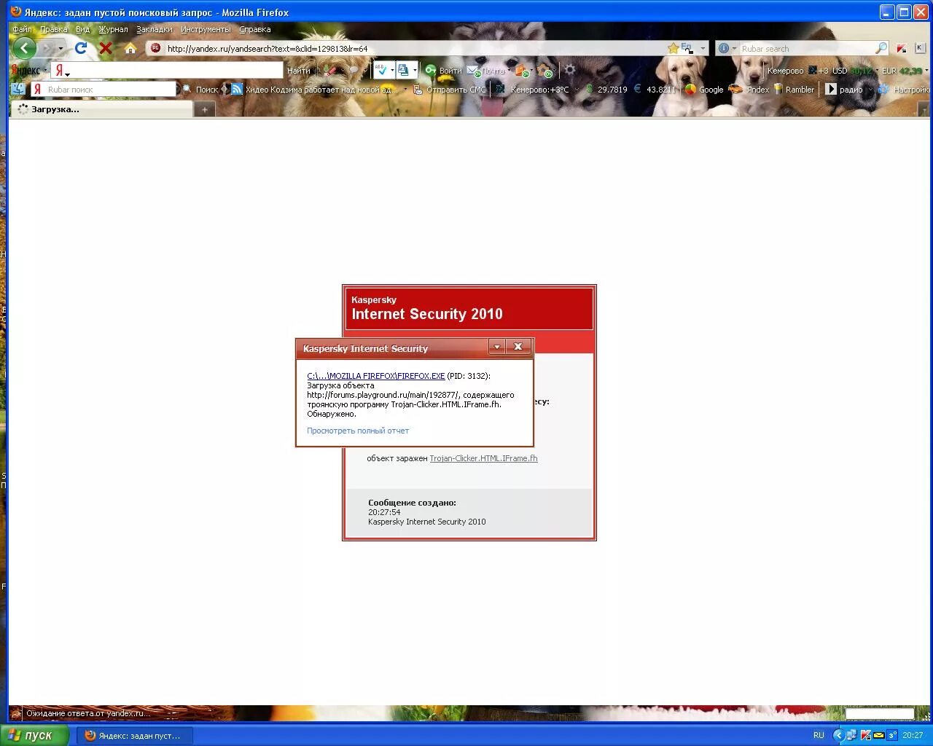
Task: Click the Yandex Я logo in Rubar search field
Action: 37,90
